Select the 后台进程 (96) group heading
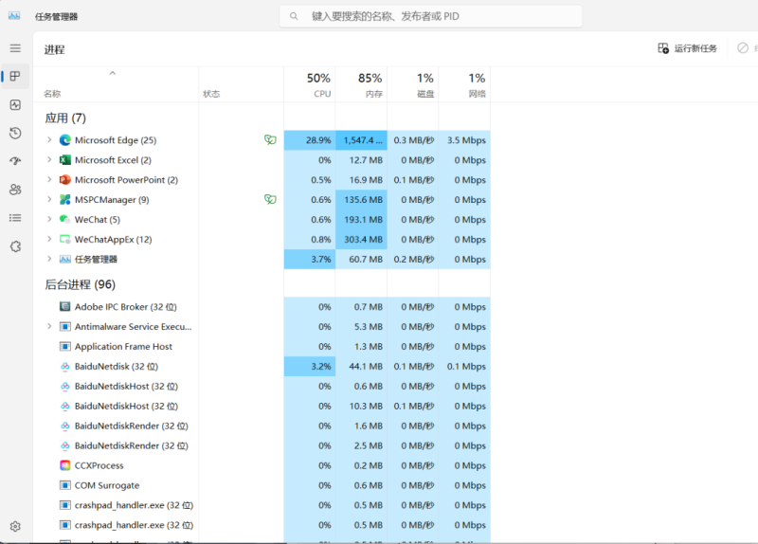Screen dimensions: 758x544 pos(81,284)
